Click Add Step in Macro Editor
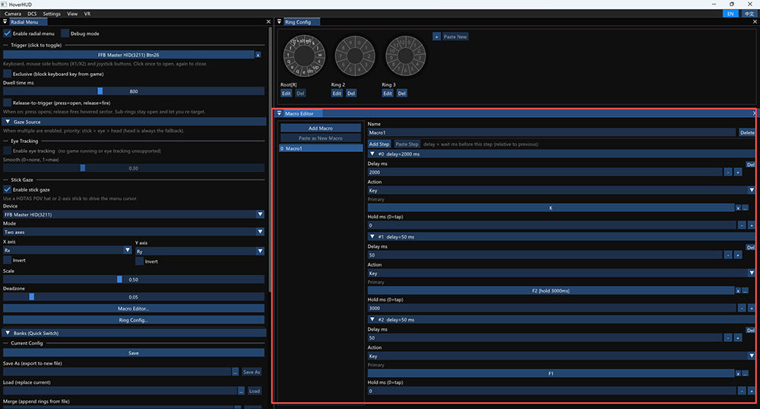Viewport: 760px width, 409px height. pos(379,144)
